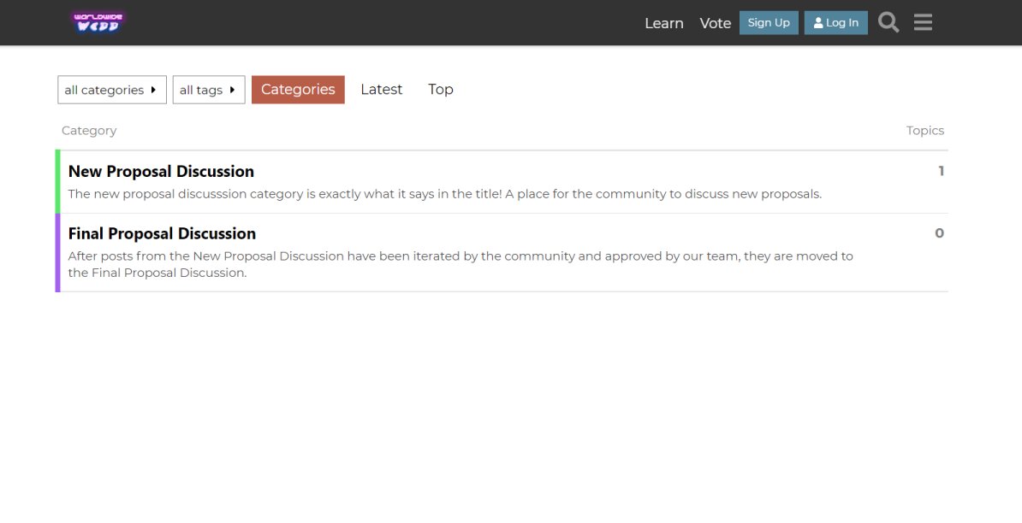Open the search magnifier icon
The width and height of the screenshot is (1022, 523).
888,23
